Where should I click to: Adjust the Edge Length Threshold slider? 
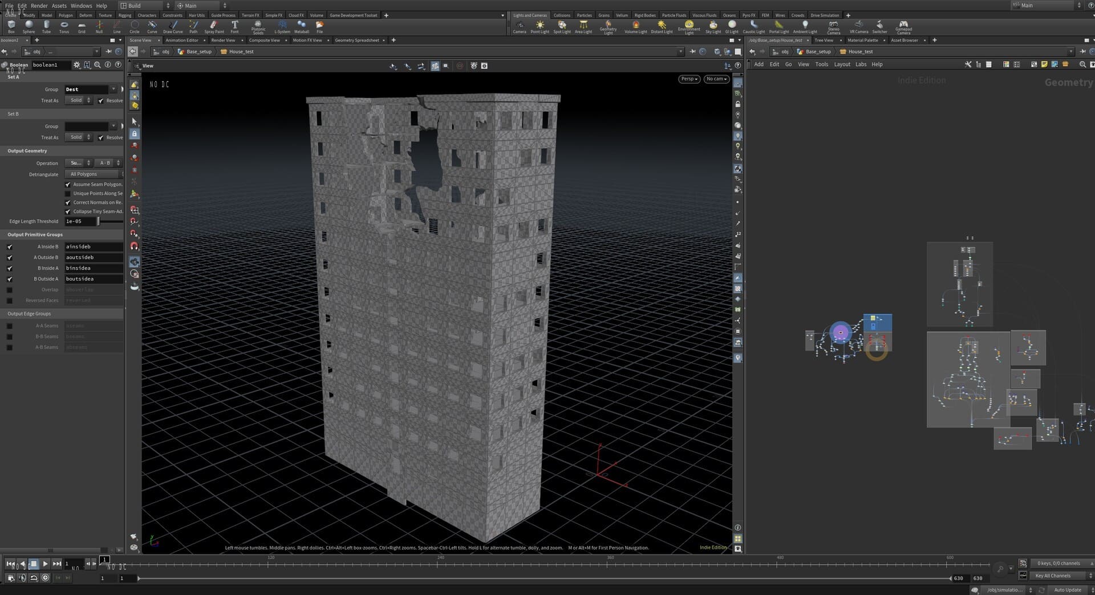point(110,221)
